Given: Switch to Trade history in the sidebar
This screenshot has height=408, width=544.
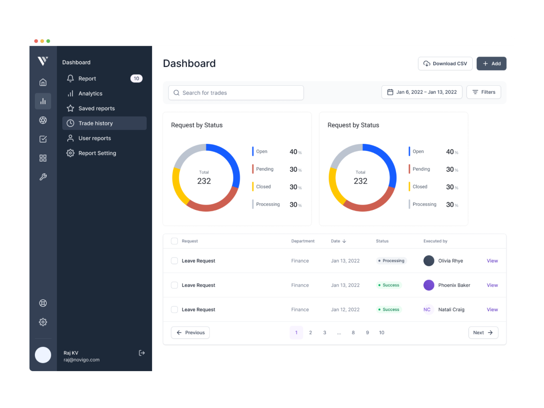Looking at the screenshot, I should (96, 123).
